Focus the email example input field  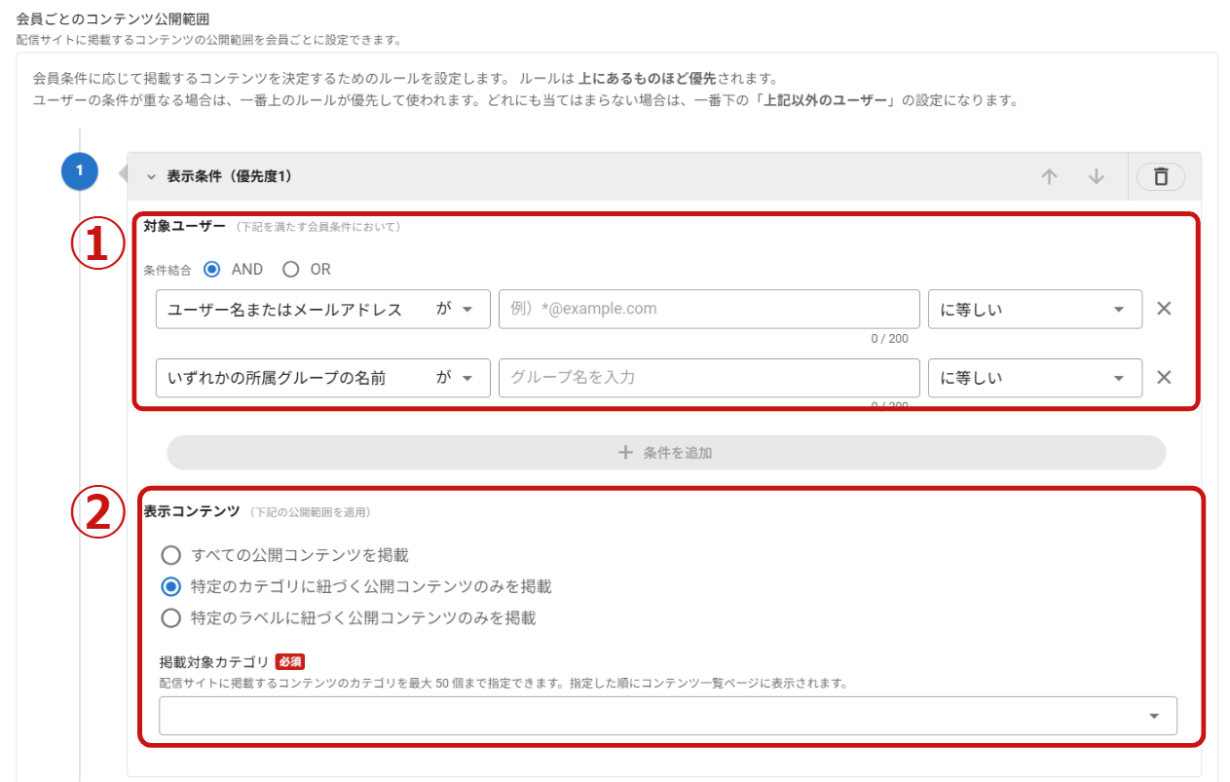tap(708, 309)
